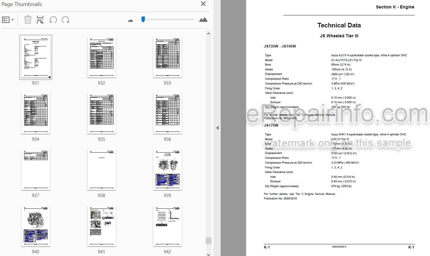Reduce thumbnail size with small mountain icon
Viewport: 430px width, 256px height.
130,20
